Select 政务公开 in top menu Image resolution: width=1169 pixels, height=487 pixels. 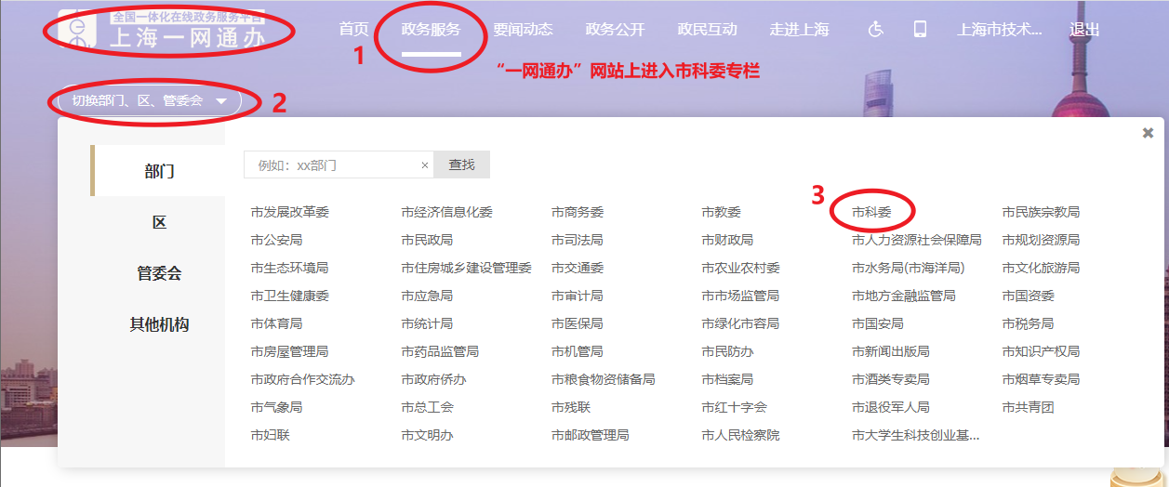click(615, 29)
